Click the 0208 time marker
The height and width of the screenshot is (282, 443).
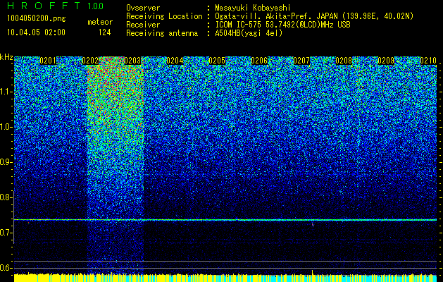[344, 61]
